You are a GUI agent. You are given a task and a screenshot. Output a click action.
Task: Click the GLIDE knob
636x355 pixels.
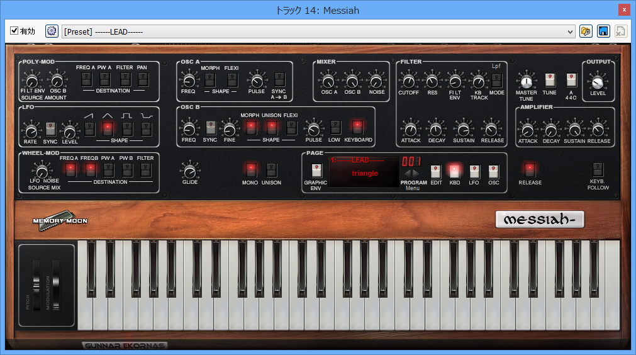(x=189, y=171)
